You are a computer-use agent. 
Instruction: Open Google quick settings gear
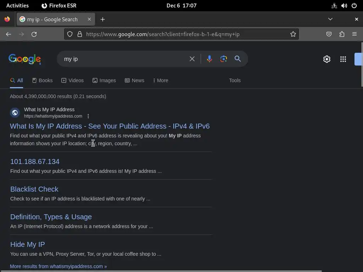pyautogui.click(x=326, y=59)
